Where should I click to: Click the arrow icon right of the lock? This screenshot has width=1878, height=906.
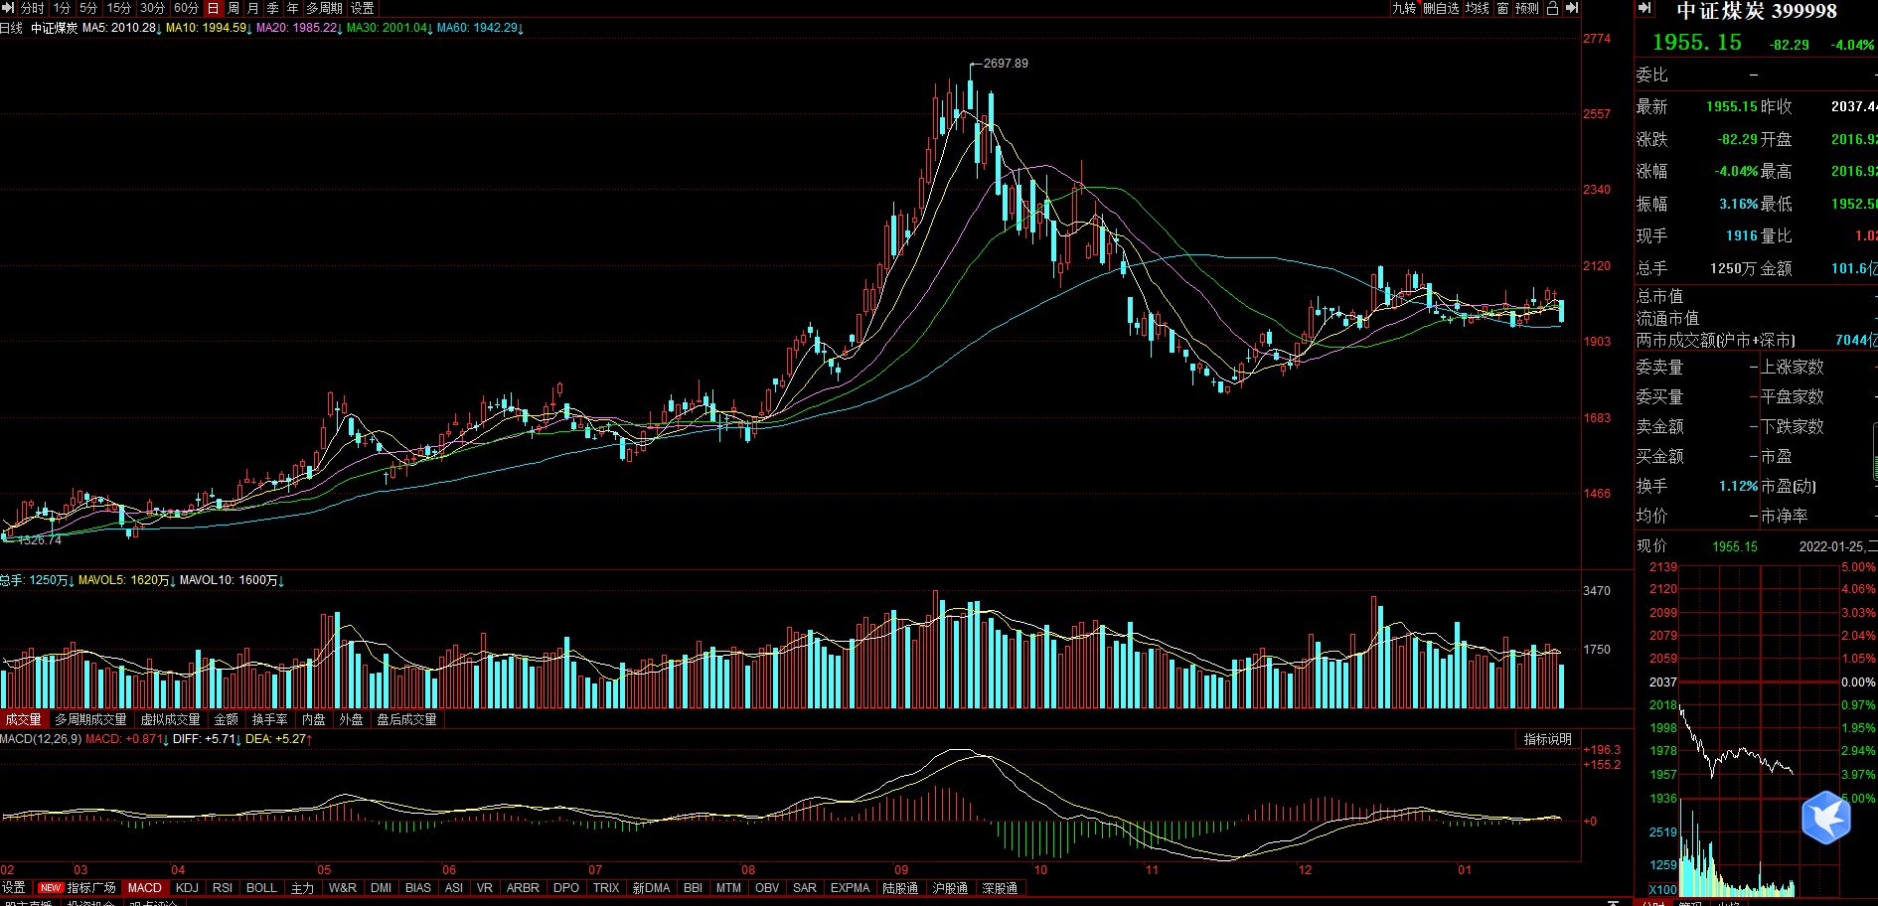pyautogui.click(x=1572, y=8)
